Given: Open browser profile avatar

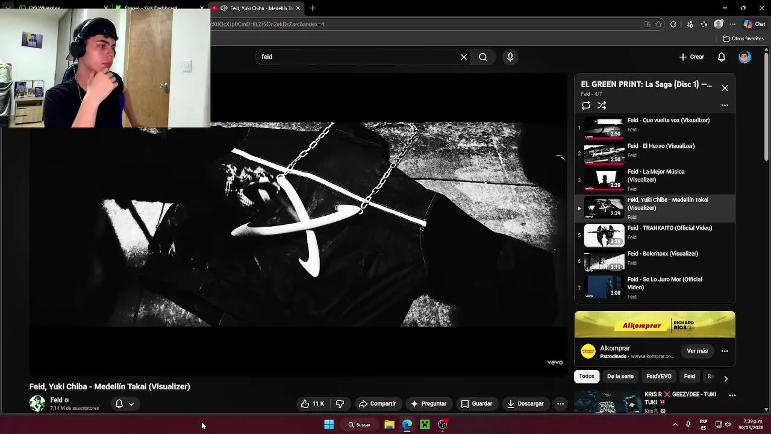Looking at the screenshot, I should click(719, 24).
